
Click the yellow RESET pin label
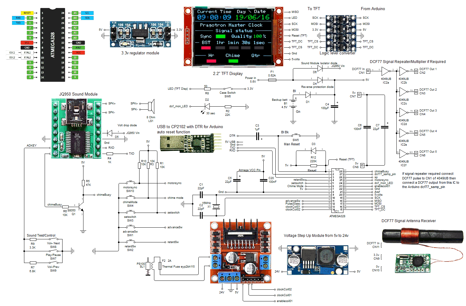click(27, 13)
